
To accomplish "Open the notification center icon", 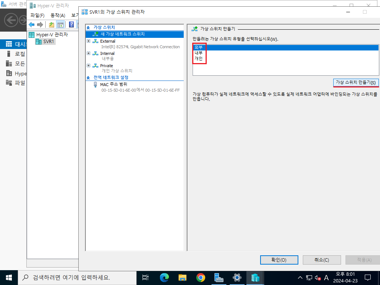I will (x=368, y=278).
